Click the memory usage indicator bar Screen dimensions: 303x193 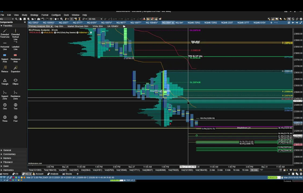point(274,177)
